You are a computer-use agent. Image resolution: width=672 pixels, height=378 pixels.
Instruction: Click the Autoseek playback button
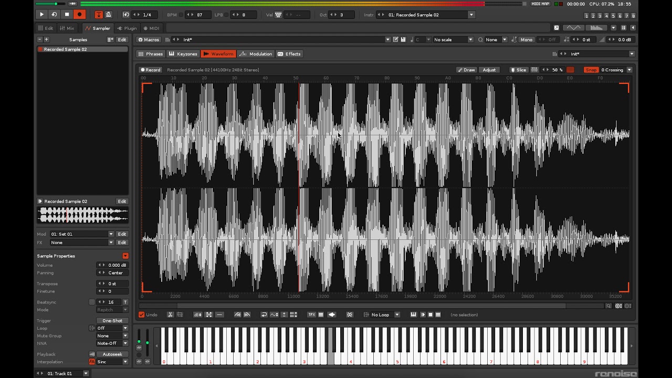tap(112, 354)
